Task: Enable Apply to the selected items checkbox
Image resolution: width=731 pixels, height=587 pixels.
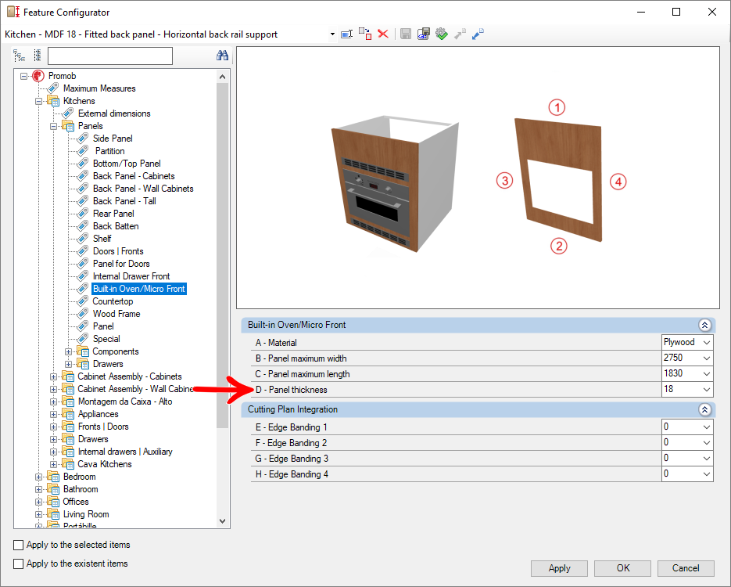Action: click(x=19, y=545)
